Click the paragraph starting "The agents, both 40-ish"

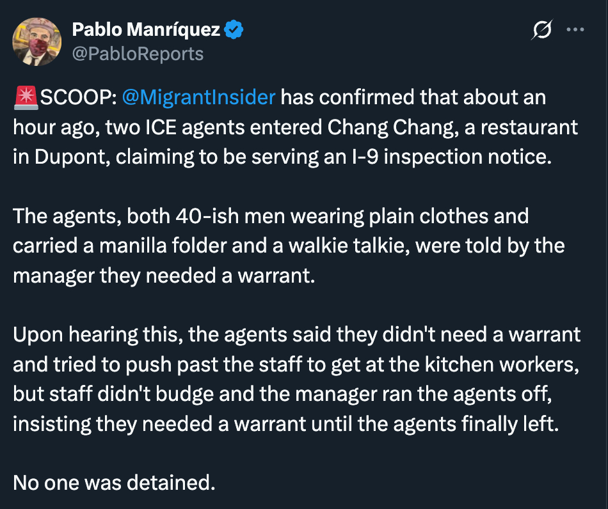pos(271,216)
